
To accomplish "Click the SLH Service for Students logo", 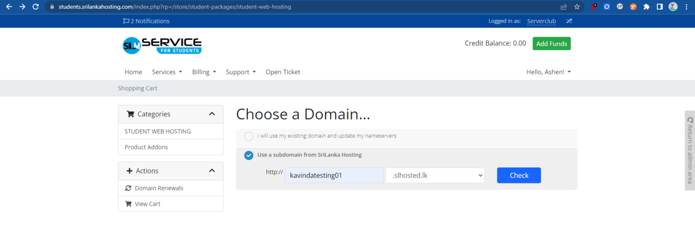I will [x=162, y=45].
